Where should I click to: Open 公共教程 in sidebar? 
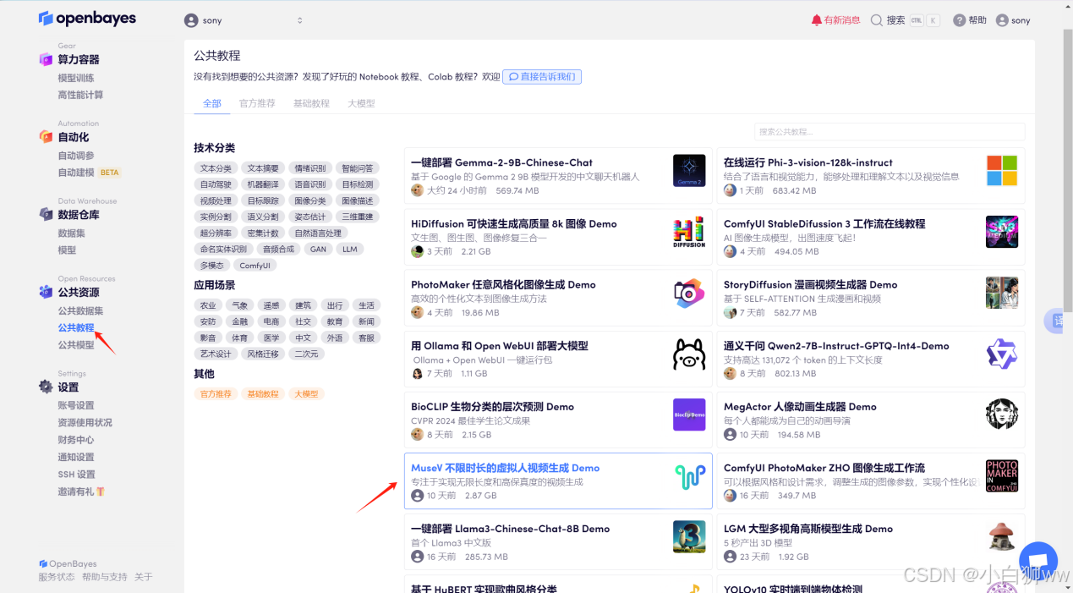[x=76, y=327]
